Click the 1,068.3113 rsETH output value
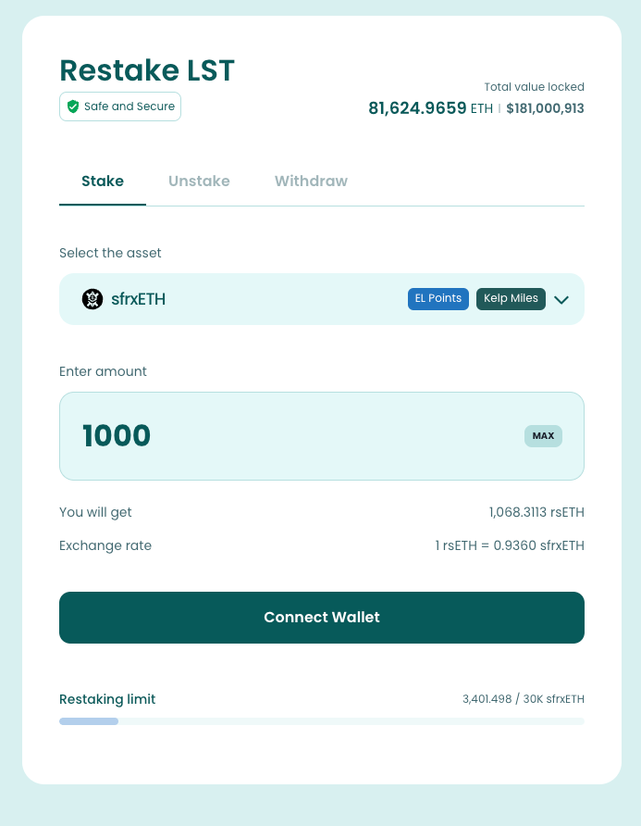The image size is (641, 826). coord(536,512)
